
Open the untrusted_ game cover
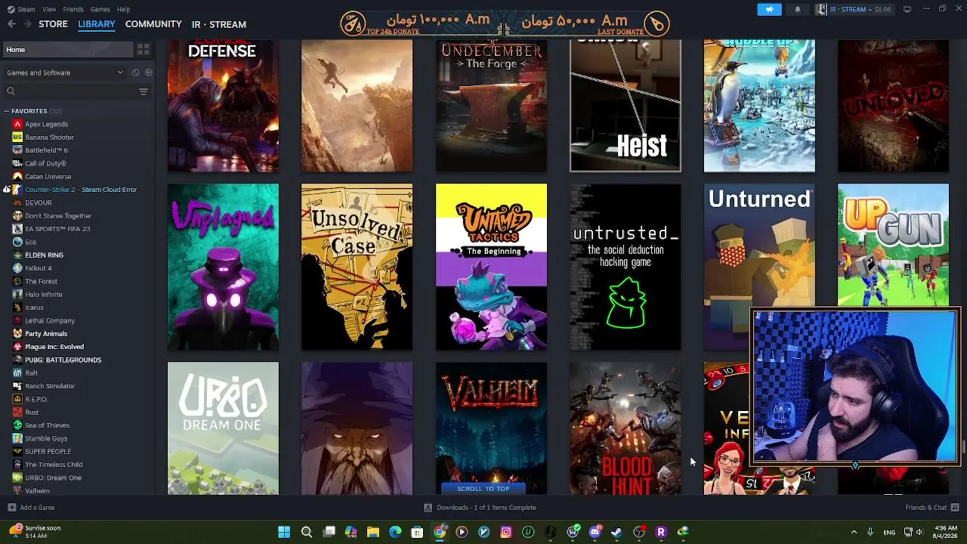pos(625,267)
